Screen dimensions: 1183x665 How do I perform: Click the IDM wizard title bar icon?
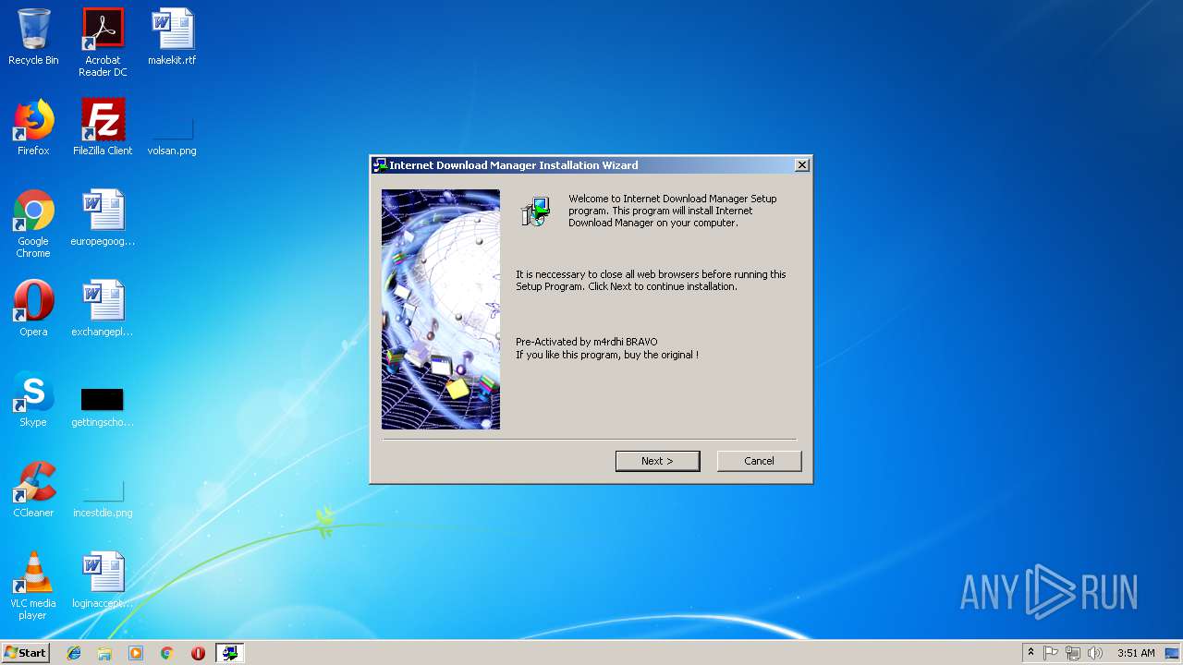point(379,165)
